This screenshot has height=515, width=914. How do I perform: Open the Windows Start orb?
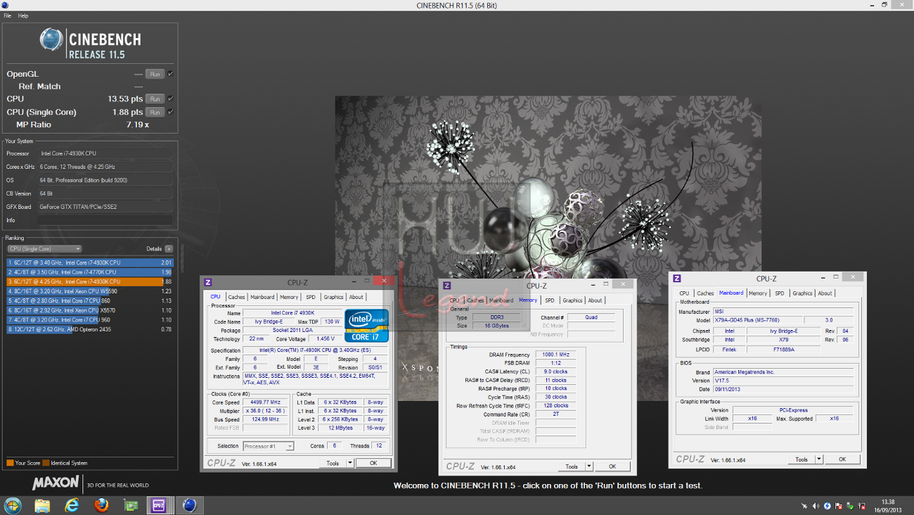click(13, 505)
